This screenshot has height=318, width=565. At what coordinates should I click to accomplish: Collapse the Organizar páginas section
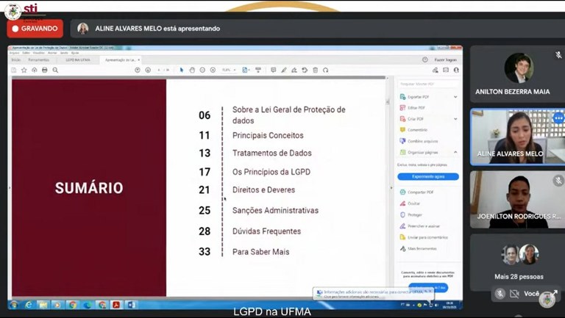pyautogui.click(x=455, y=151)
